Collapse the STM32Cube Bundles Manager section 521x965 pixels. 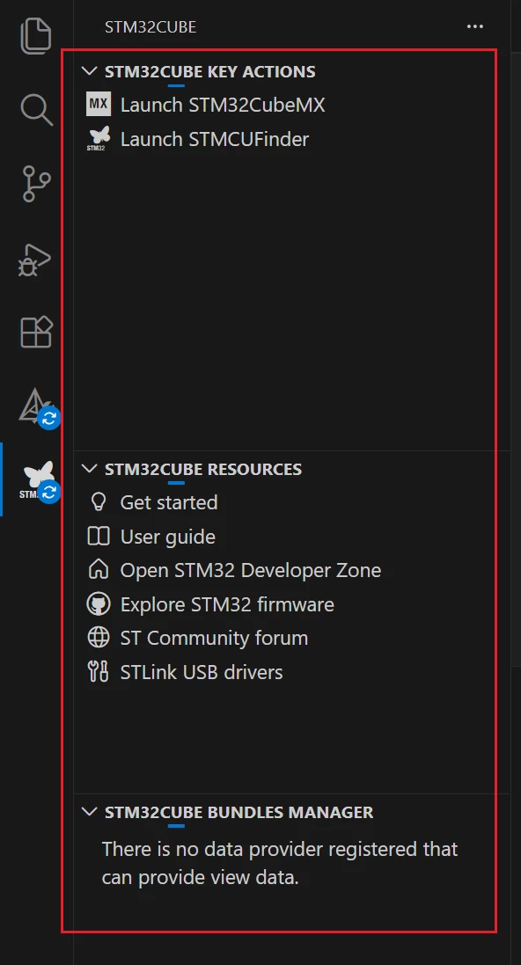[89, 812]
